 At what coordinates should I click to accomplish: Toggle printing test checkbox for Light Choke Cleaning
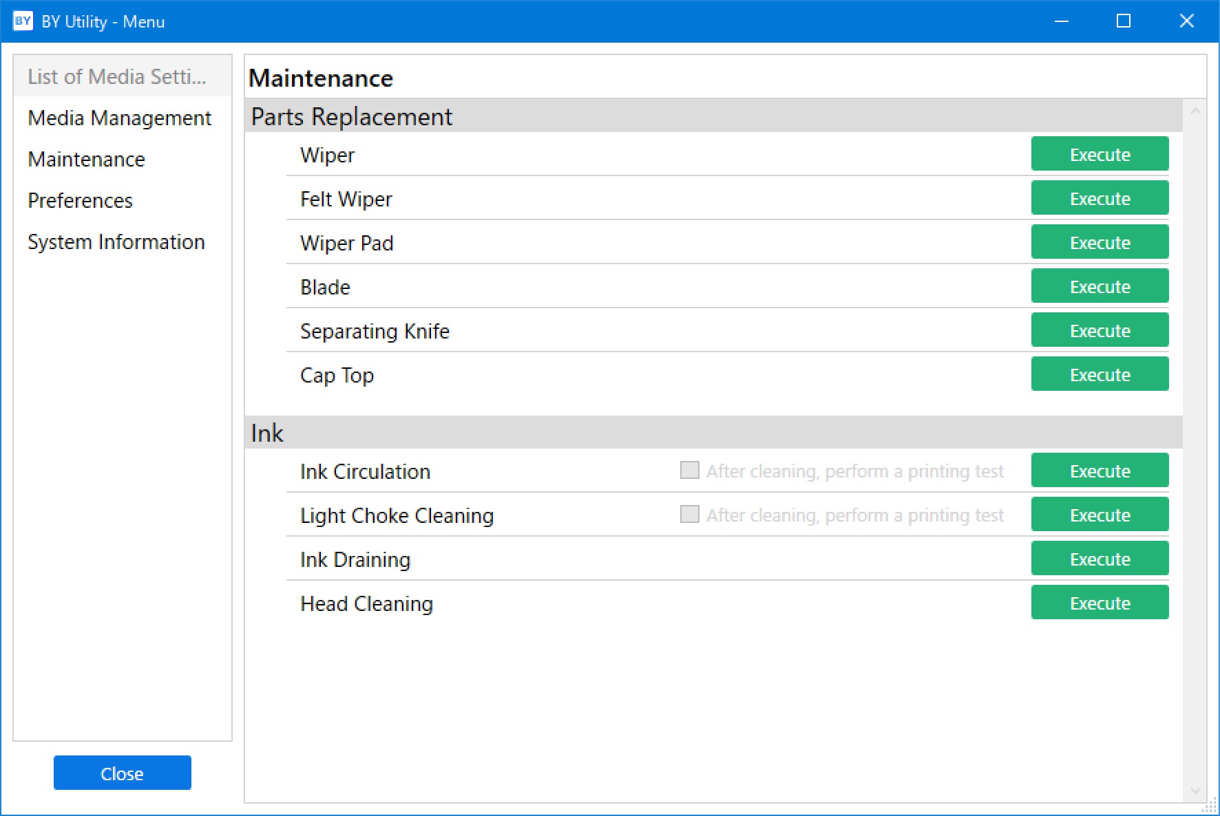pyautogui.click(x=689, y=515)
